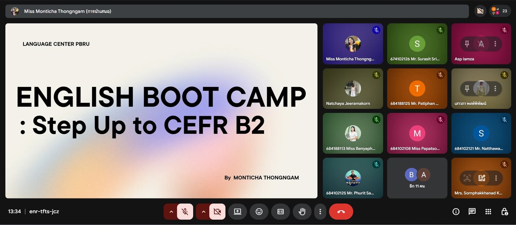Raise hand using the hand icon

click(302, 212)
